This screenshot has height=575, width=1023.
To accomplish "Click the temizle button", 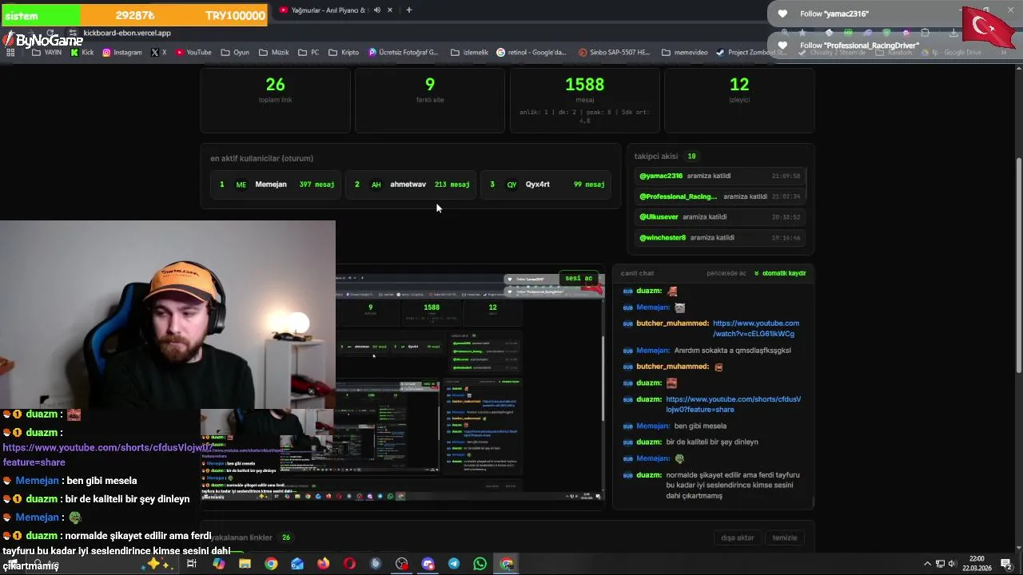I will 785,537.
